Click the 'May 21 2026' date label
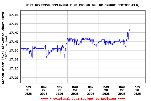151x101 pixels. [28, 90]
